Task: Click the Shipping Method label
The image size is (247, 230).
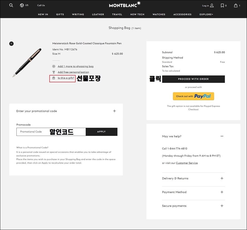Action: (x=172, y=58)
